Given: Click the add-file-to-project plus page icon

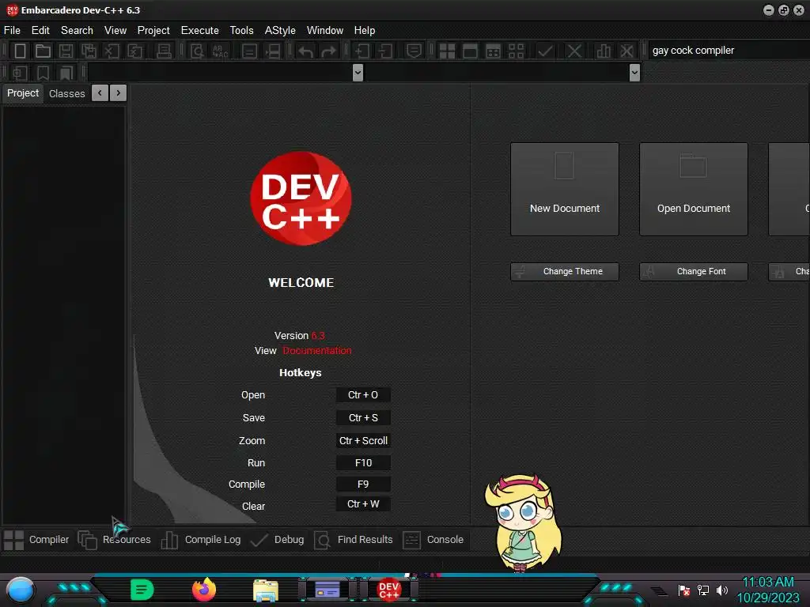Looking at the screenshot, I should click(x=361, y=51).
